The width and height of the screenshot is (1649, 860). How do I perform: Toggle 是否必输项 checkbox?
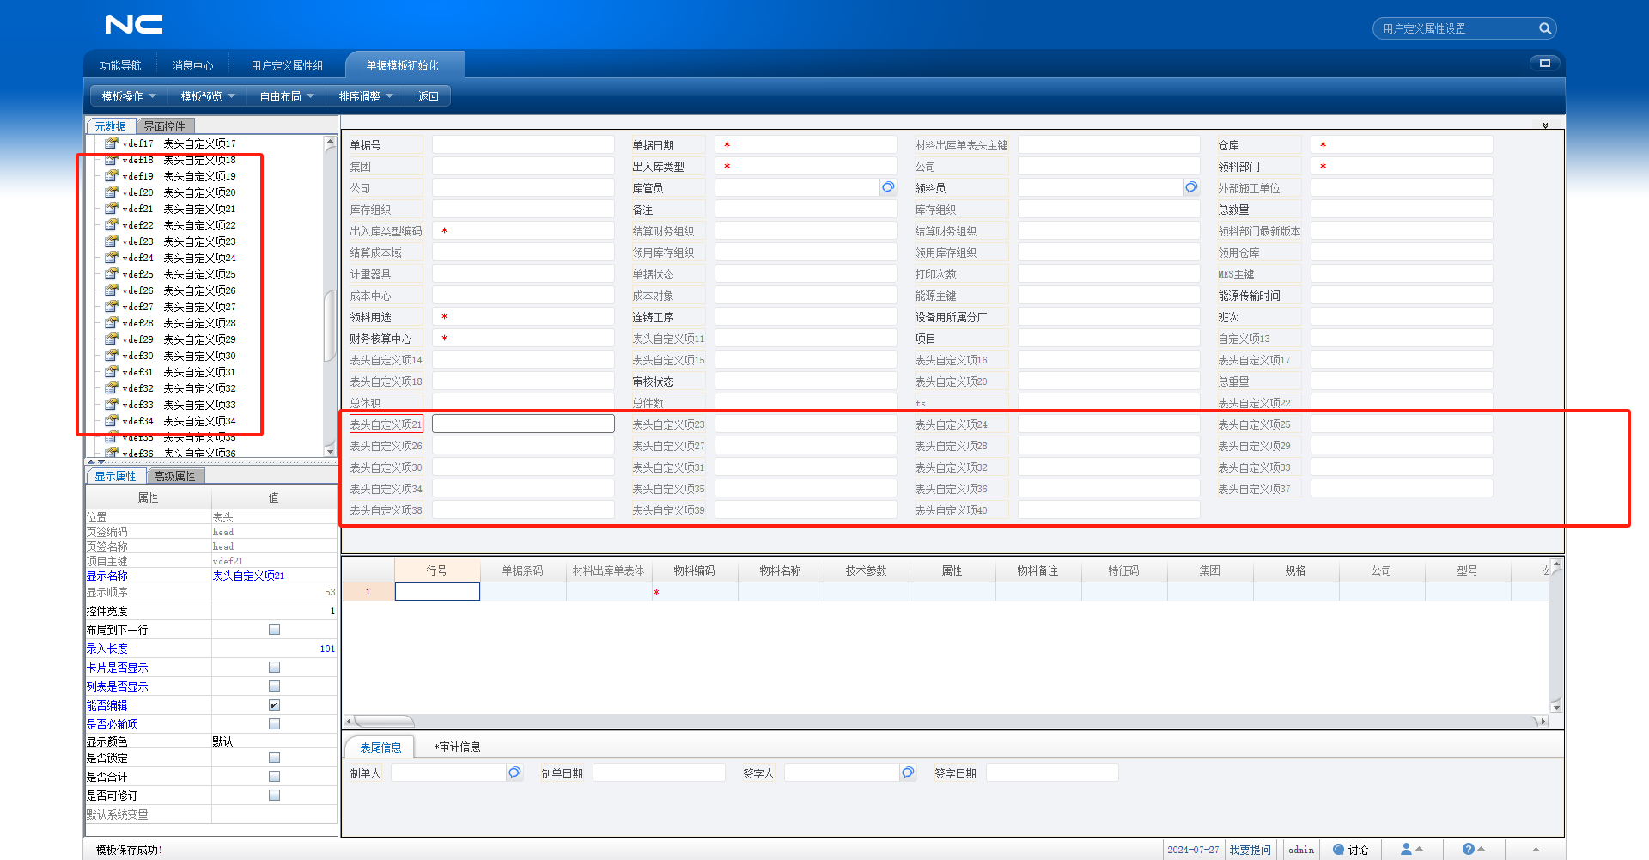[274, 724]
